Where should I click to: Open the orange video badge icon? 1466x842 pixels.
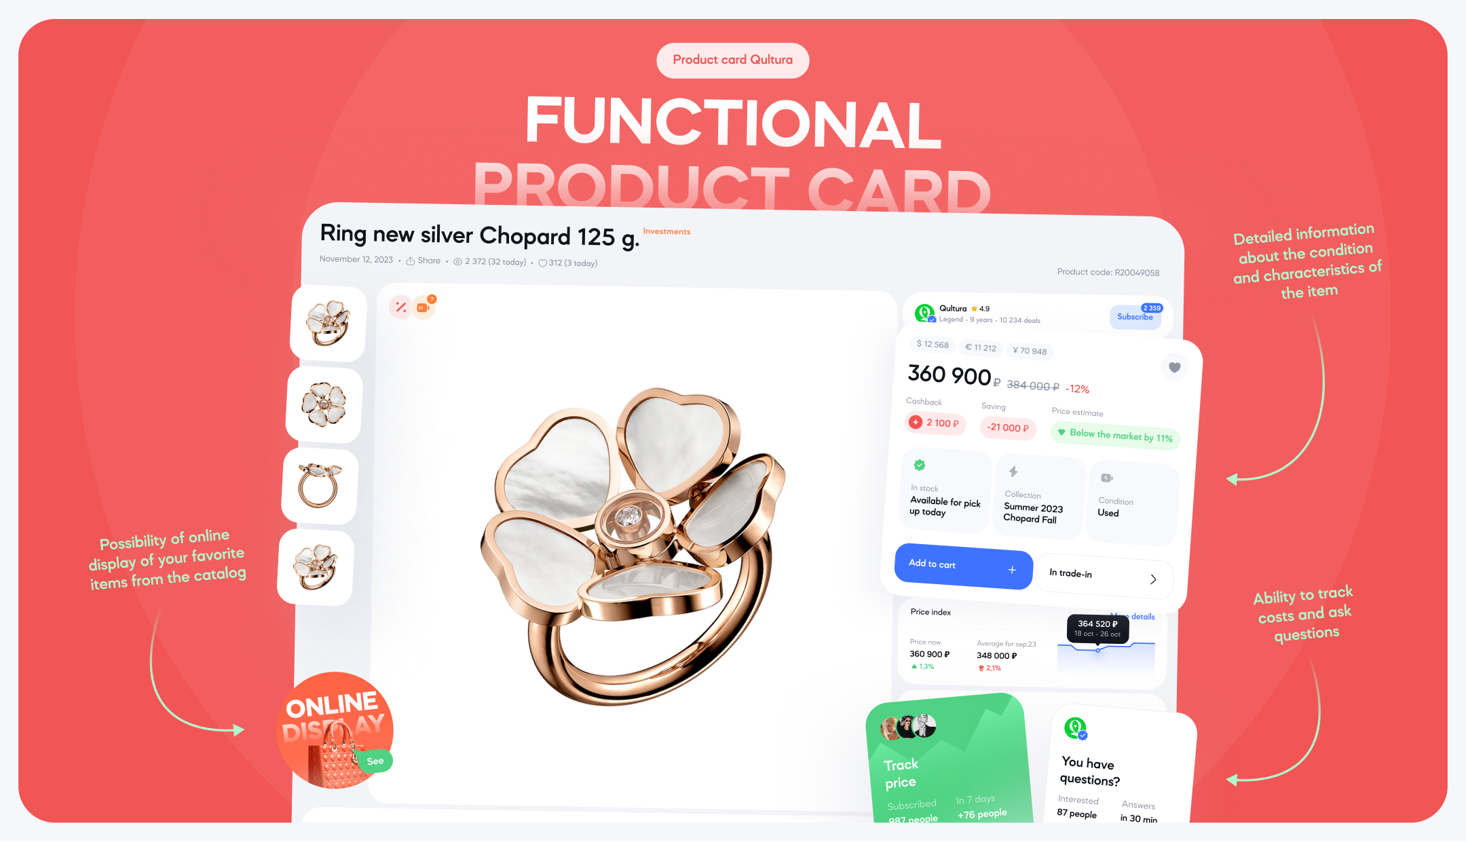coord(424,308)
